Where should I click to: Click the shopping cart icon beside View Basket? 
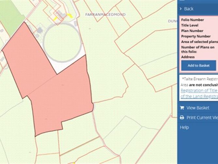182,108
